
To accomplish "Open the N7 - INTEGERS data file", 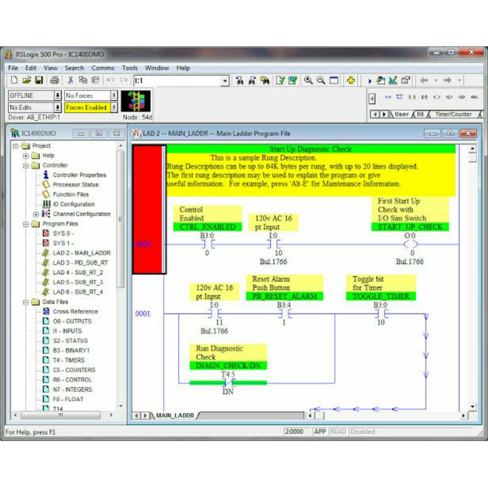I will click(x=73, y=389).
